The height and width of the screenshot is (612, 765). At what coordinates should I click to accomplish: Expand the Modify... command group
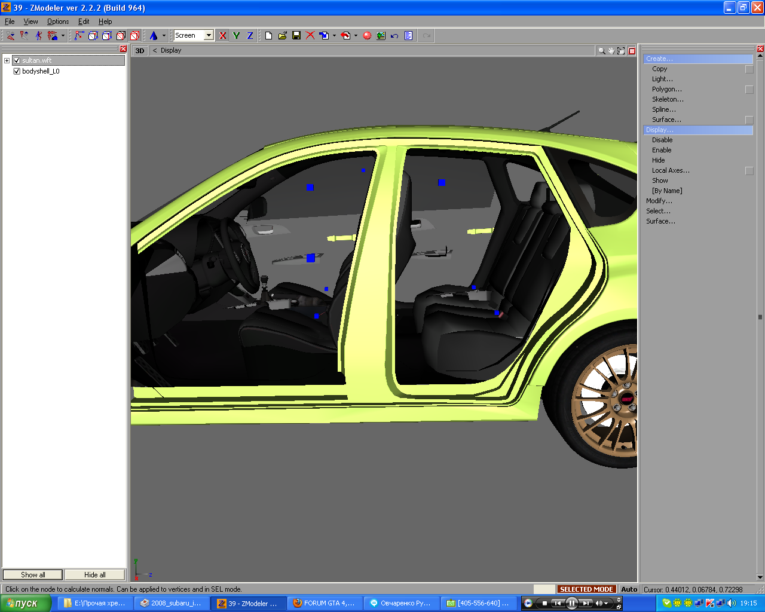pos(659,201)
